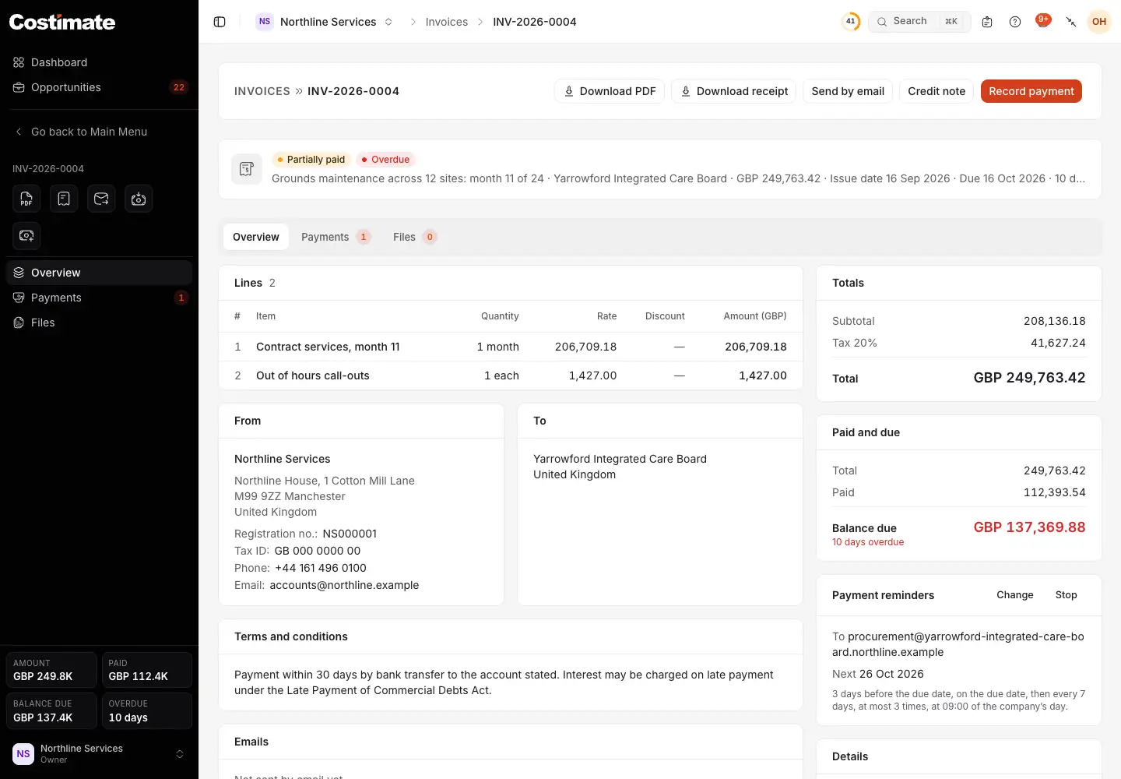Open Payments in the sidebar navigation

click(99, 298)
